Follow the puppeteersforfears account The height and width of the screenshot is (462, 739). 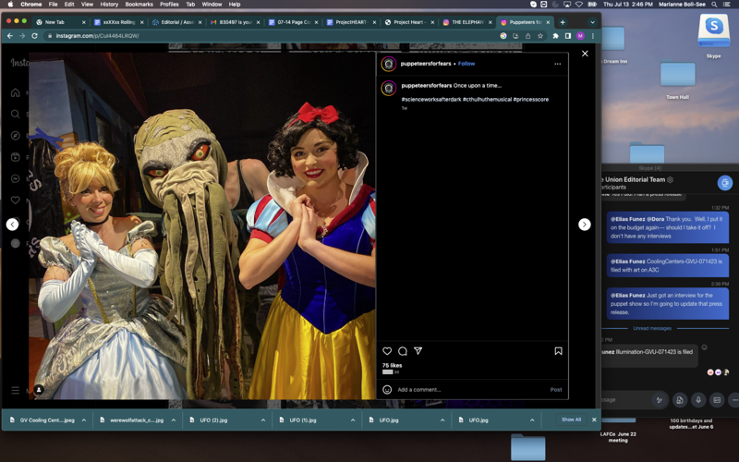(466, 64)
